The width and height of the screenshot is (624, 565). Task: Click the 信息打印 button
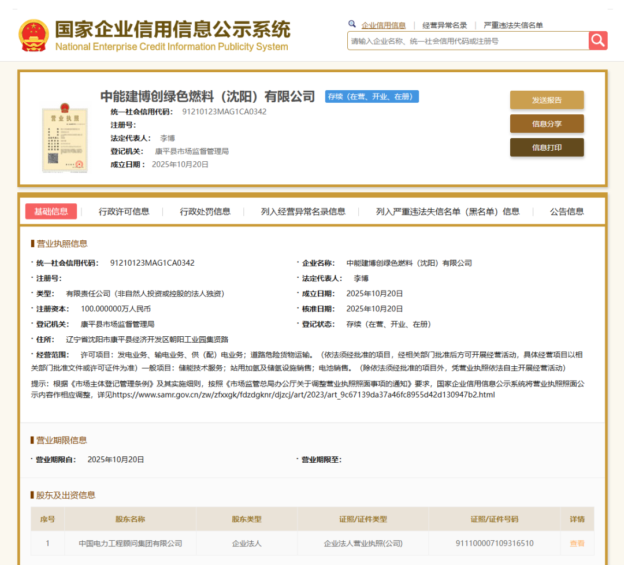(547, 147)
